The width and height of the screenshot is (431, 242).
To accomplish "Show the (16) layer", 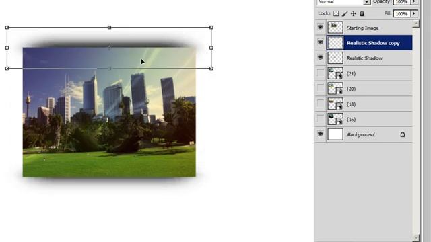I will pyautogui.click(x=321, y=119).
